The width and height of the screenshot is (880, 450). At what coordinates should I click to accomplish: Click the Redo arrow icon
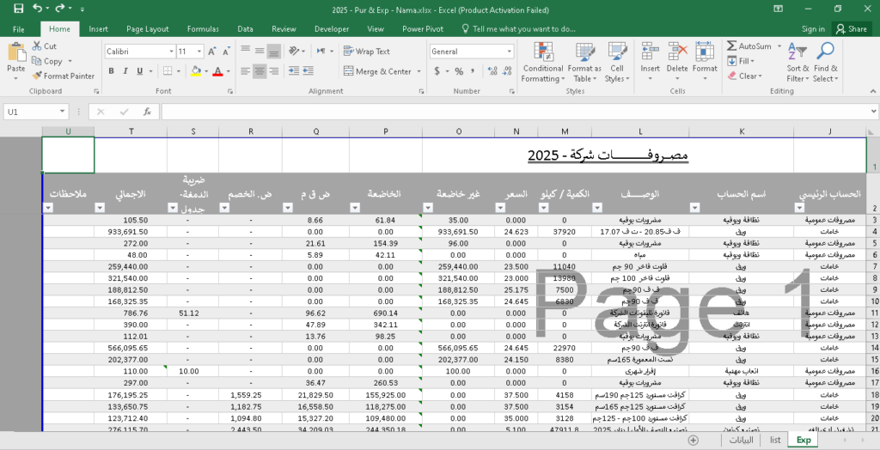[x=60, y=9]
